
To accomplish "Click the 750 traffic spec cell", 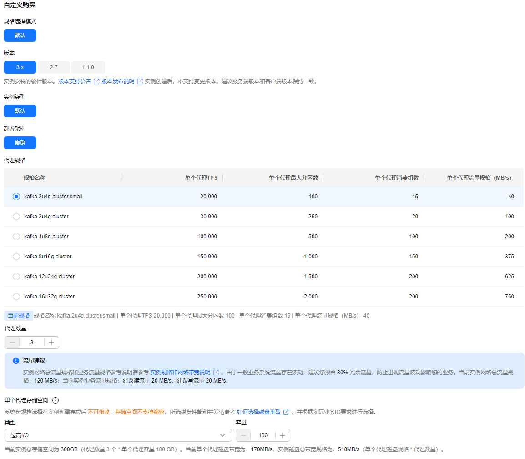I will pos(510,297).
